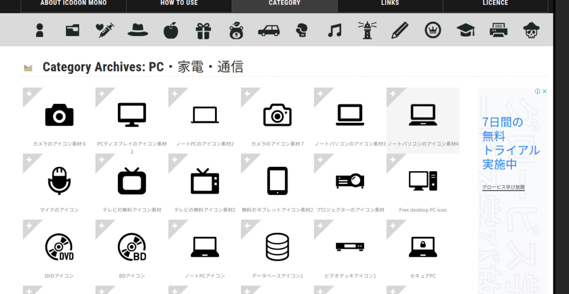Viewport: 569px width, 294px height.
Task: Open the Links menu item
Action: [x=390, y=3]
